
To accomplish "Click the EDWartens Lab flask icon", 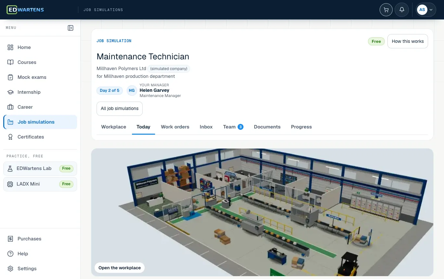I will (x=10, y=168).
